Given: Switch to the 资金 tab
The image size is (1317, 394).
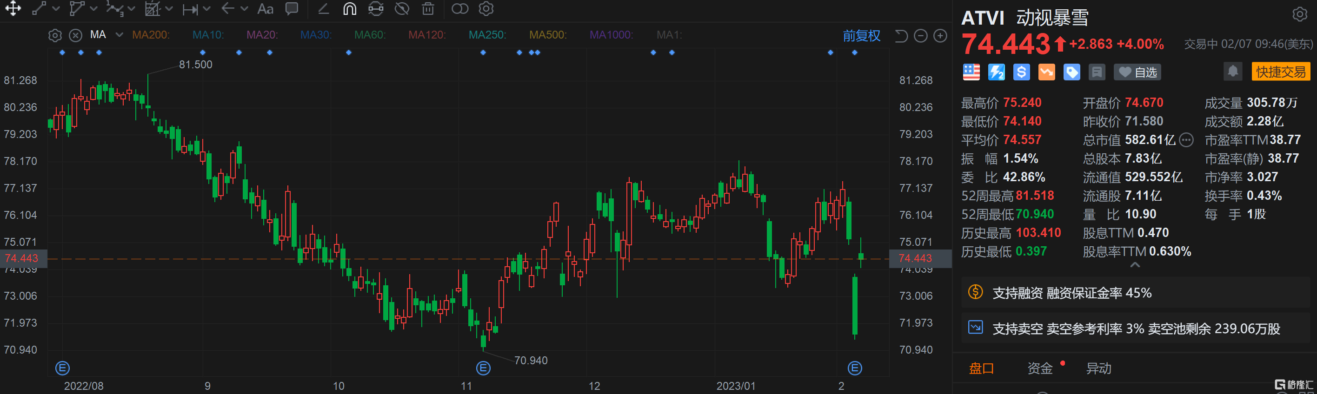Looking at the screenshot, I should [x=1040, y=368].
